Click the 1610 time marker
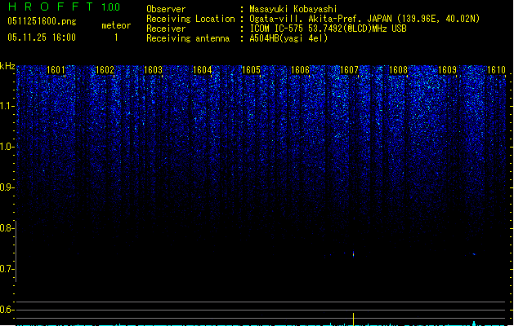This screenshot has width=514, height=326. pyautogui.click(x=496, y=70)
